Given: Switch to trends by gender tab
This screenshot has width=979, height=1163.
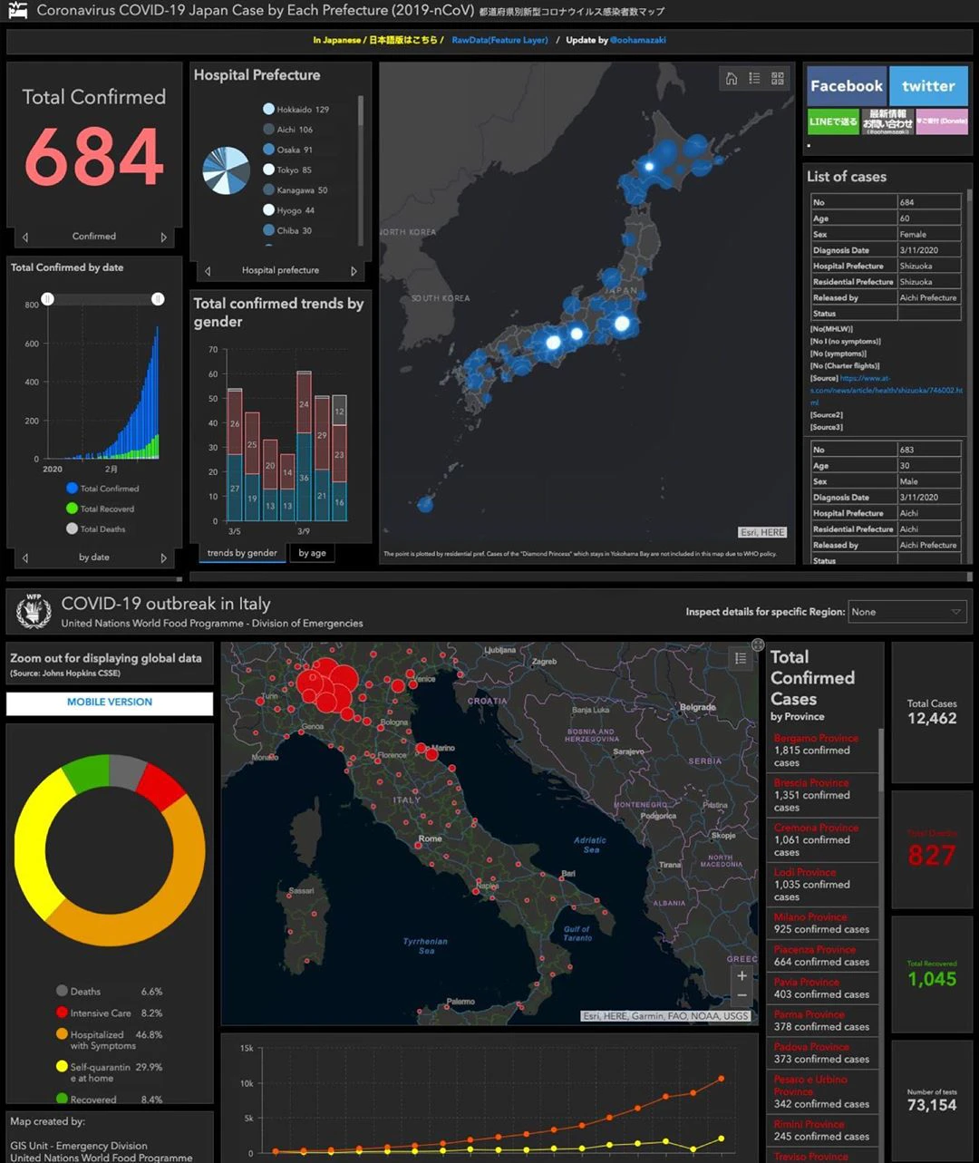Looking at the screenshot, I should click(x=242, y=553).
